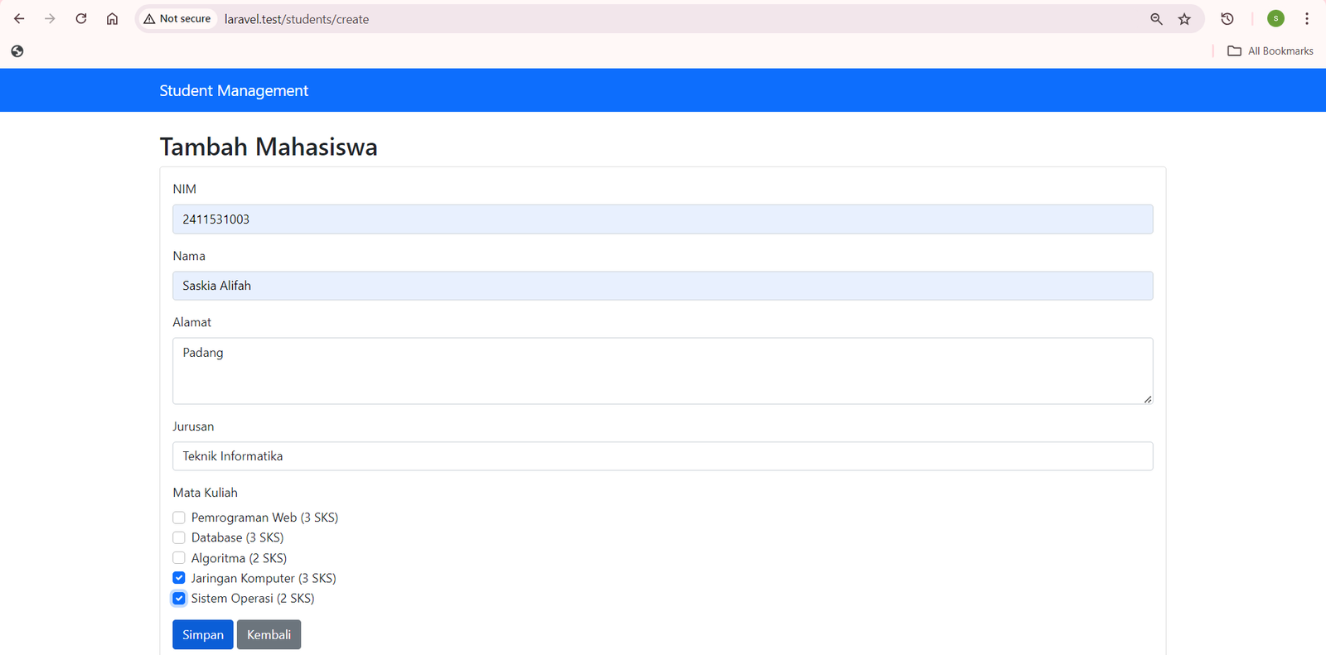This screenshot has width=1326, height=655.
Task: Bookmark this page with the star icon
Action: click(1184, 18)
